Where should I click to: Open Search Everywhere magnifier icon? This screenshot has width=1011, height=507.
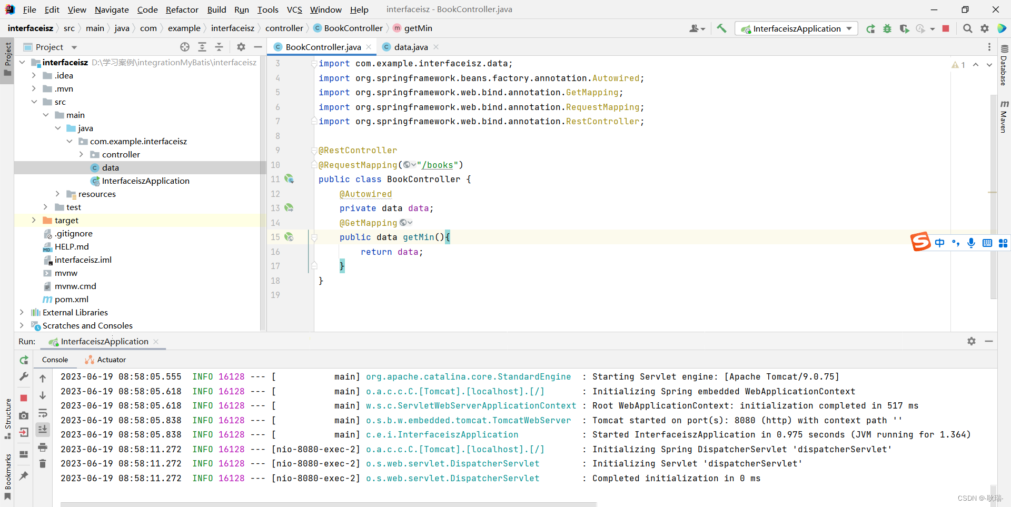click(x=968, y=28)
